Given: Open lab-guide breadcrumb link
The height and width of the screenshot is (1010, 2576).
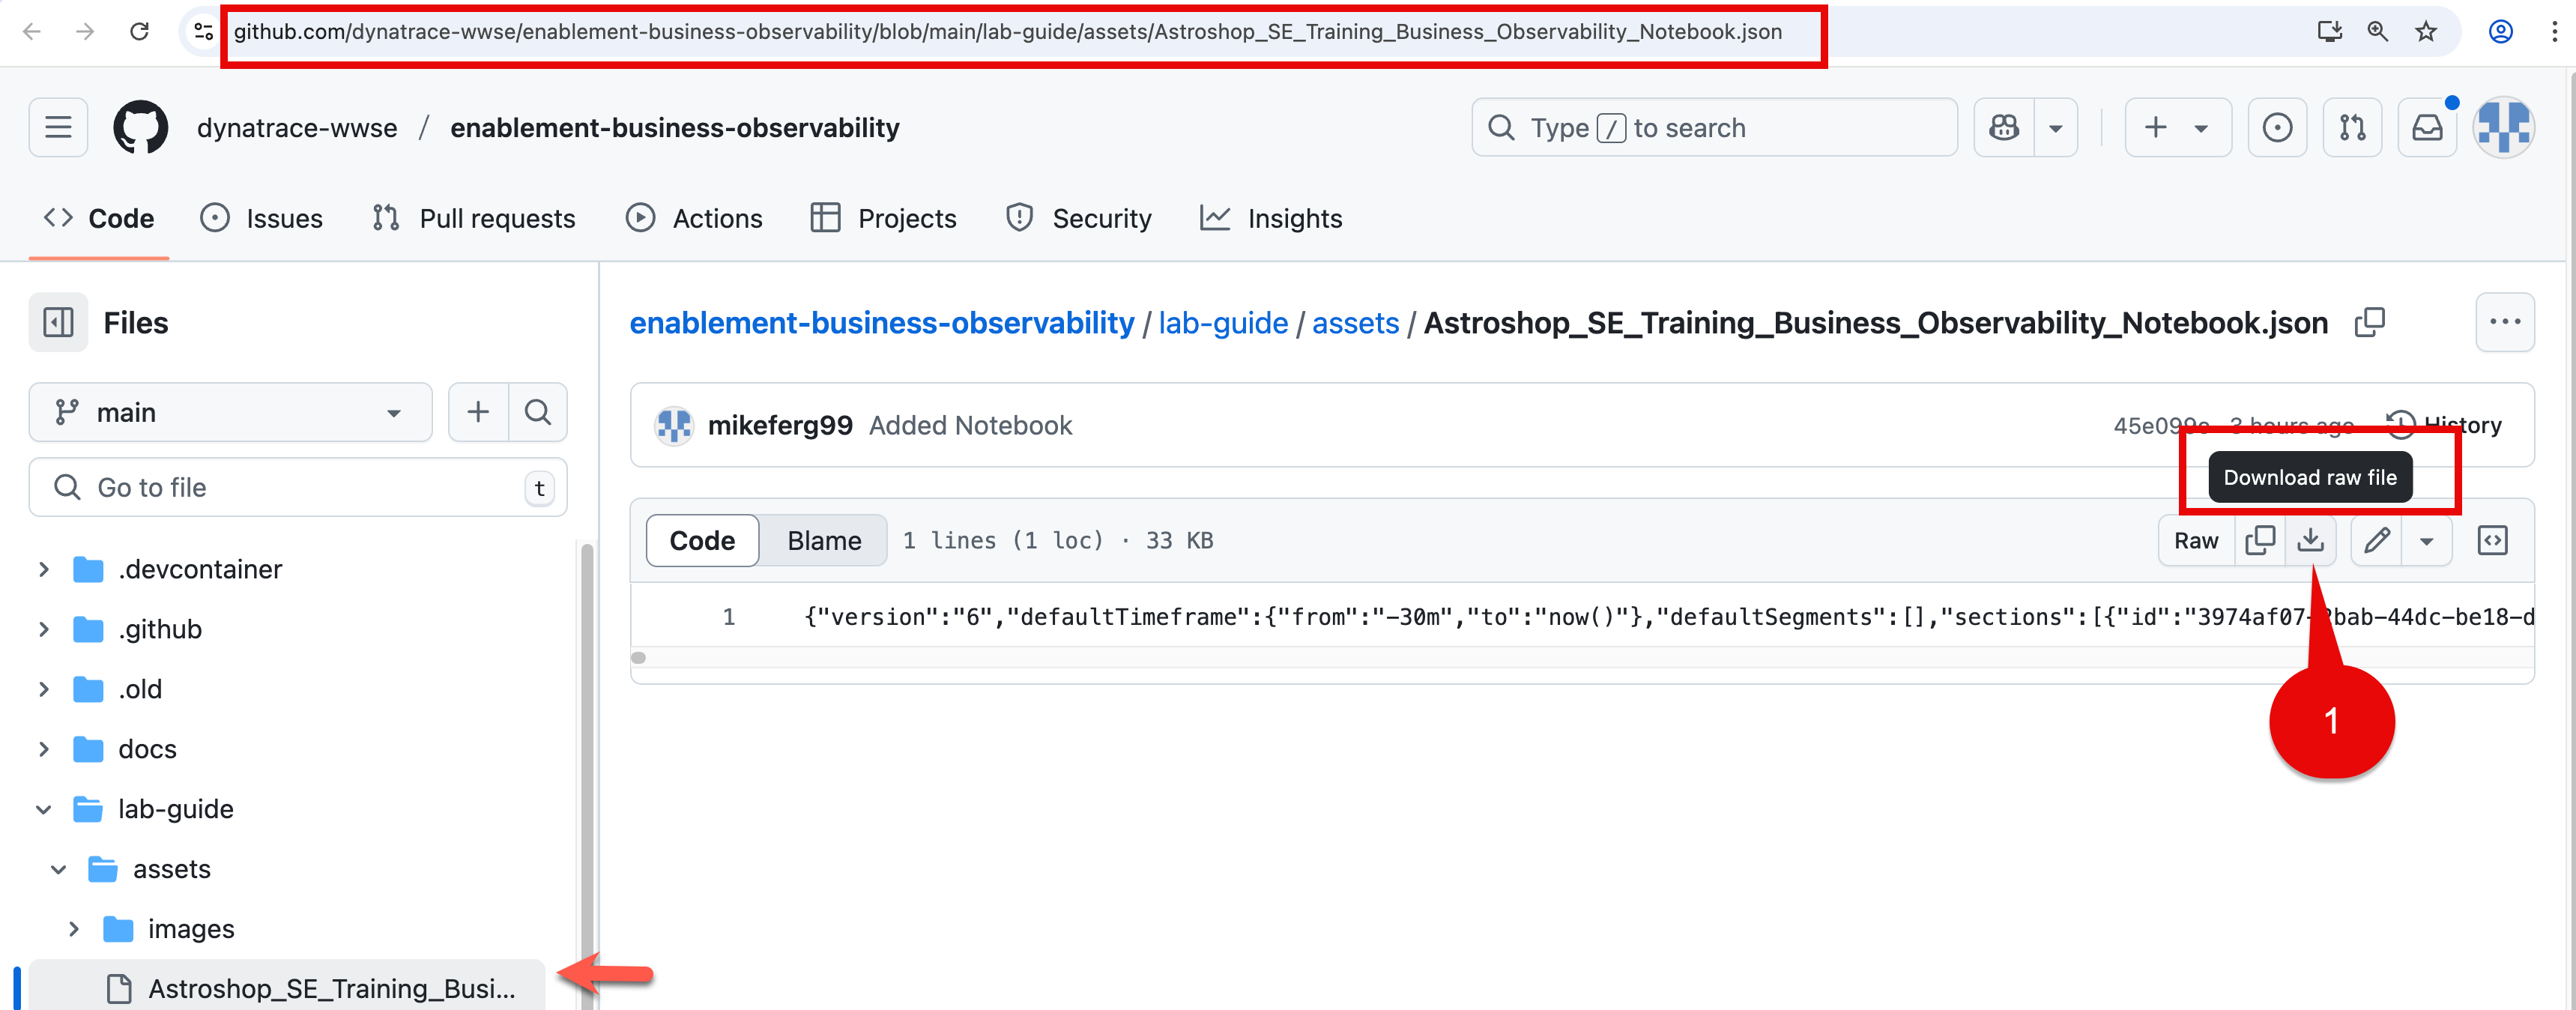Looking at the screenshot, I should tap(1223, 323).
